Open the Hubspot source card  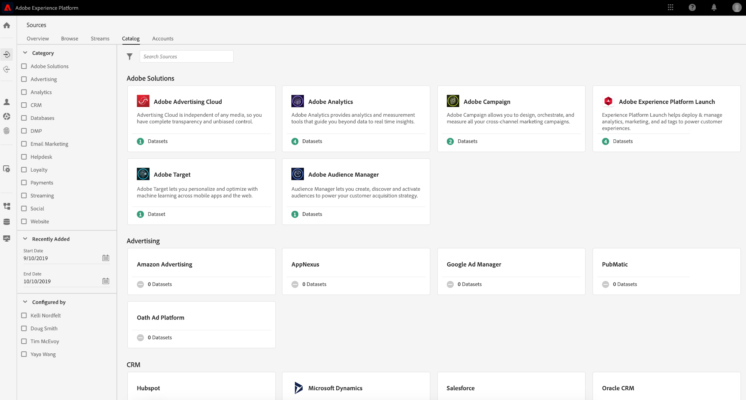201,386
